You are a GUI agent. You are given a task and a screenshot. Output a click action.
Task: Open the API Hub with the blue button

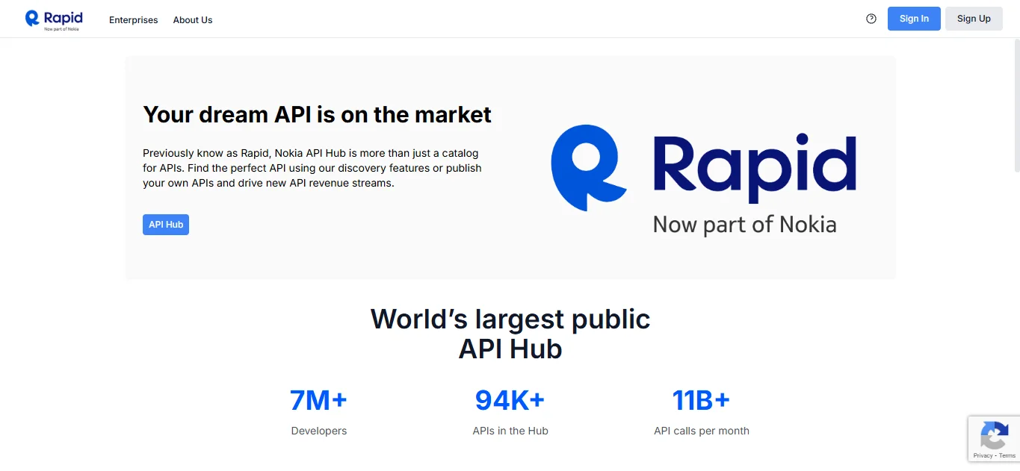165,224
